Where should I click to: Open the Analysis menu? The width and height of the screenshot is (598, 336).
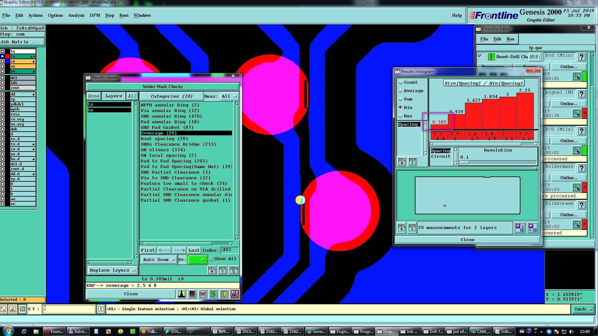tap(76, 15)
